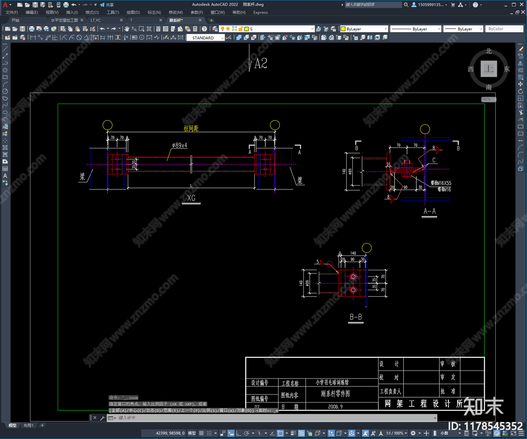This screenshot has height=439, width=527.
Task: Select the Linear dimension tool
Action: click(33, 38)
